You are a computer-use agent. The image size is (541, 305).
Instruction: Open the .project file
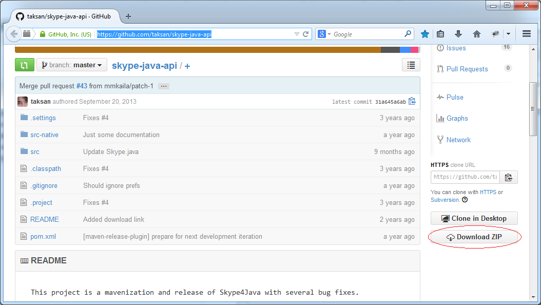pyautogui.click(x=42, y=202)
